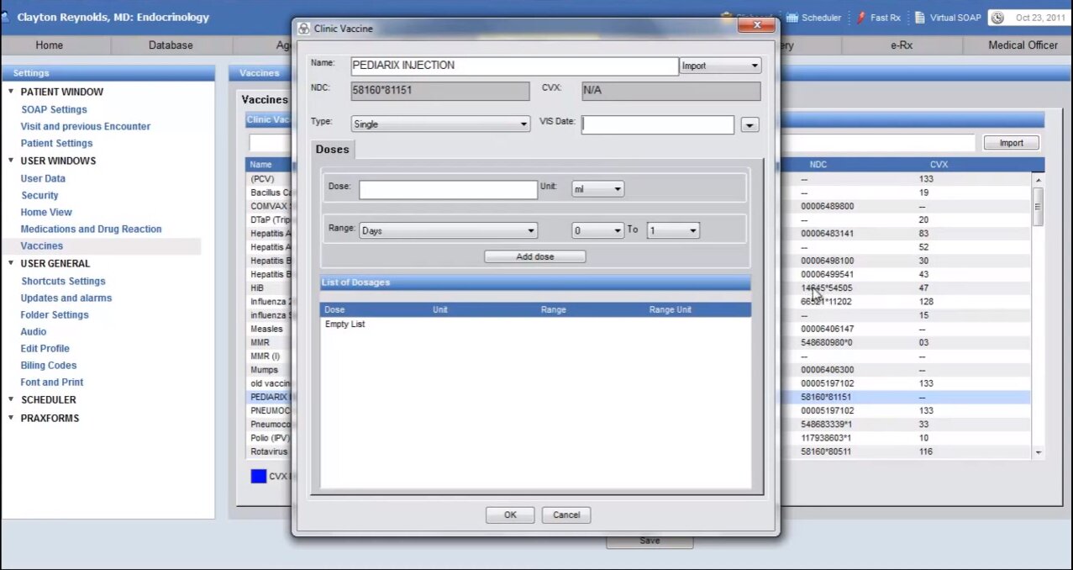Expand the SCHEDULER settings section
Viewport: 1073px width, 570px height.
tap(11, 399)
